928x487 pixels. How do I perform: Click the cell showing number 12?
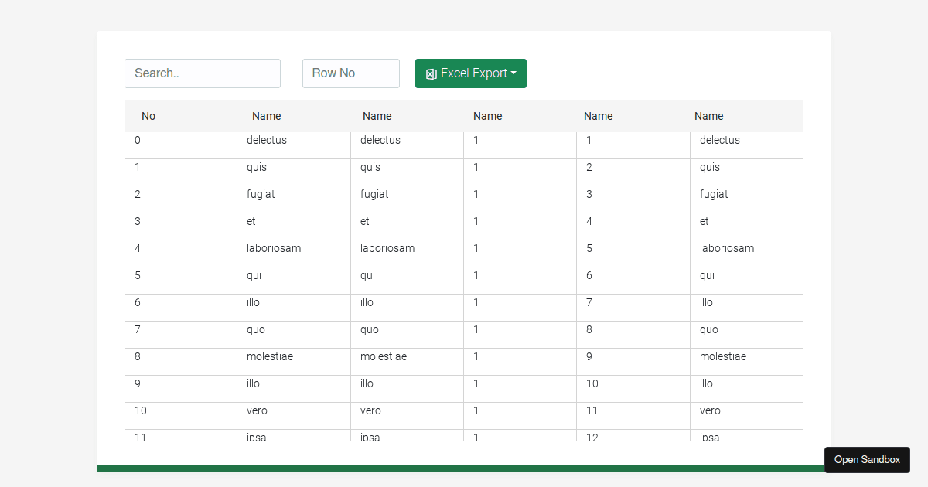592,438
